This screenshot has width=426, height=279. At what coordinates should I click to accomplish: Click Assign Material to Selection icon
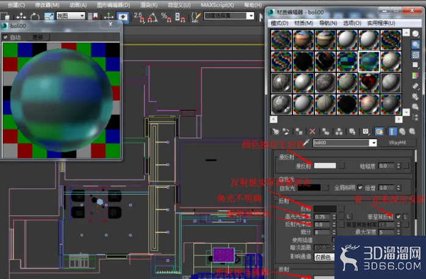coord(299,132)
